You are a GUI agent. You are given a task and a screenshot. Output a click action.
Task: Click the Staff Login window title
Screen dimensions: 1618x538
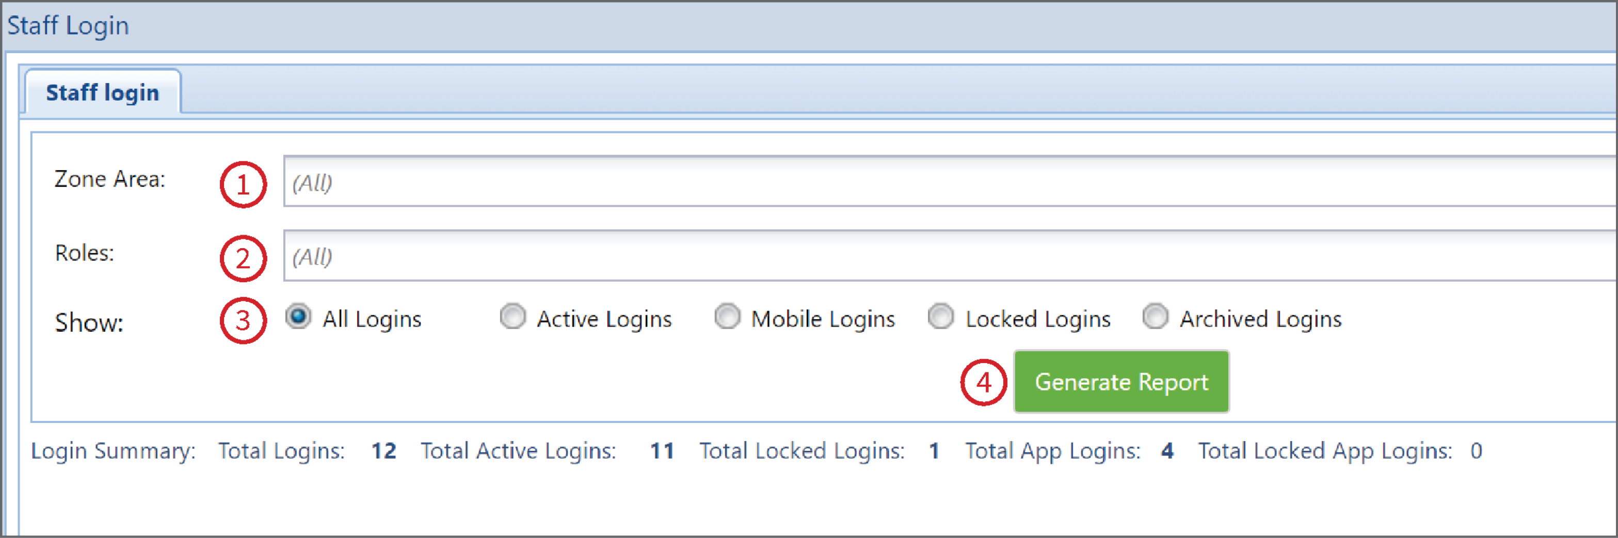(68, 26)
